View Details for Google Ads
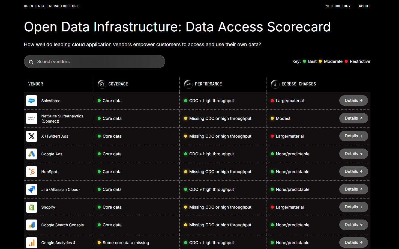The width and height of the screenshot is (399, 249). 353,154
